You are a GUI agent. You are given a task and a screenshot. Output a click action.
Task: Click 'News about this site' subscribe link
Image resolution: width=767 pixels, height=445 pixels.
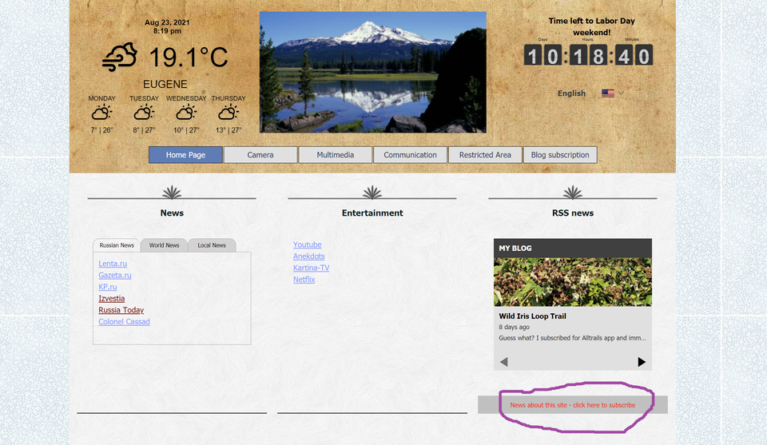572,405
